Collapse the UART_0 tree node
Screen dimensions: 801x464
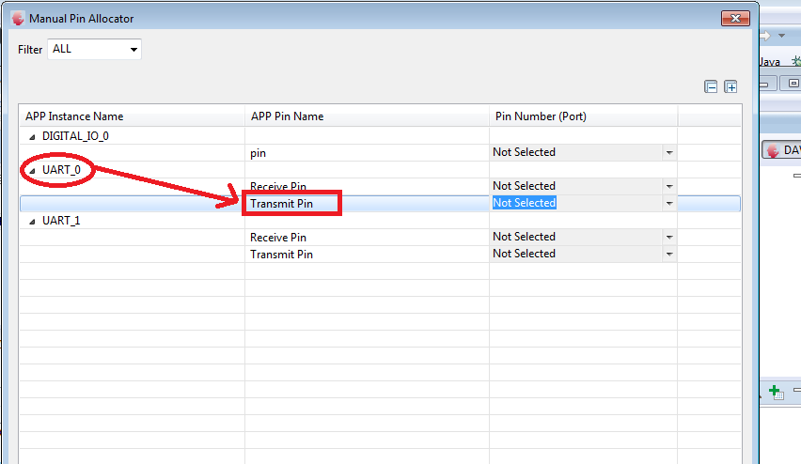[32, 171]
